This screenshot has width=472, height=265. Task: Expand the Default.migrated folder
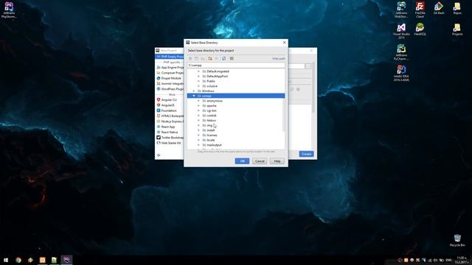(x=198, y=71)
